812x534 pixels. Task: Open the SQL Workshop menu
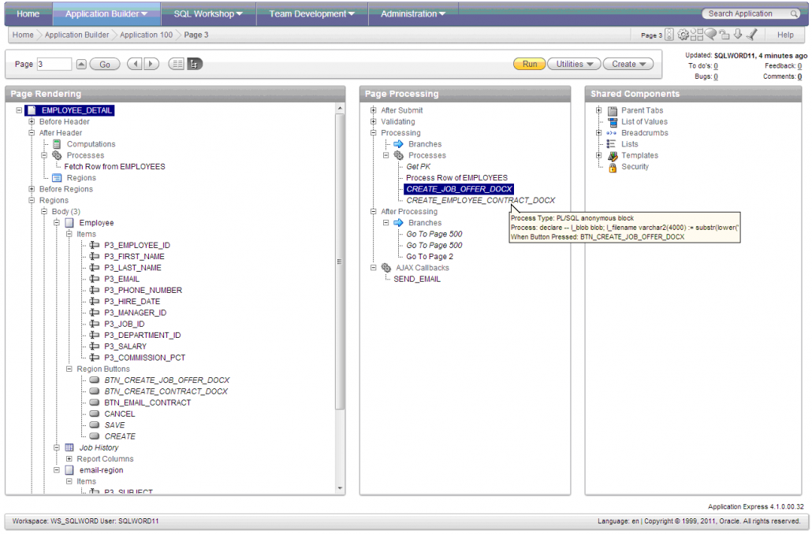point(207,13)
